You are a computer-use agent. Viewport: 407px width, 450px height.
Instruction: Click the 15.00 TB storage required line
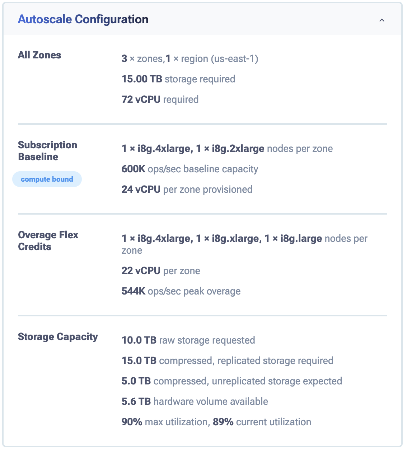178,79
